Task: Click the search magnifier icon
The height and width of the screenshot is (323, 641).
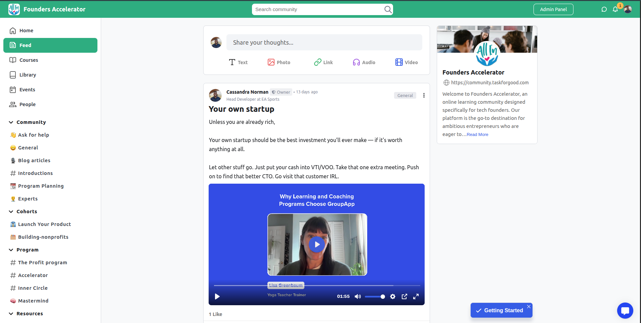Action: click(x=388, y=9)
